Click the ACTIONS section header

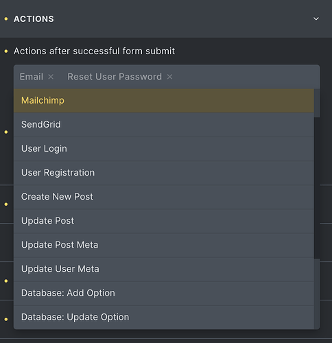point(34,19)
